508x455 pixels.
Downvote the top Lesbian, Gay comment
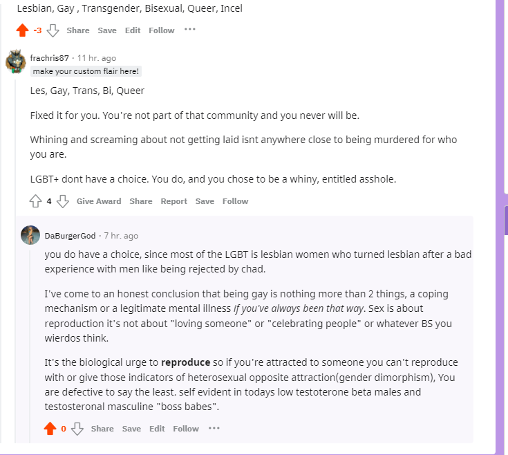click(53, 30)
